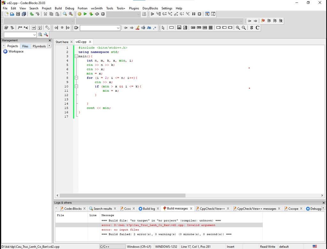
Task: Open the Debug menu
Action: click(70, 8)
